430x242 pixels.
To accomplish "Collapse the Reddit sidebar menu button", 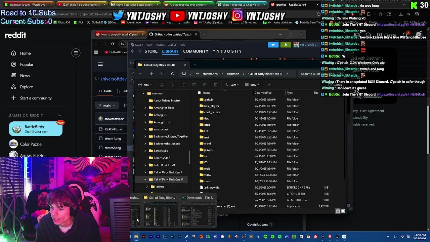I will [x=76, y=53].
